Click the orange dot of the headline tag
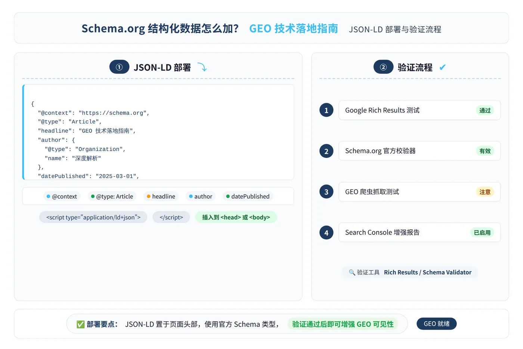This screenshot has width=523, height=349. 148,196
